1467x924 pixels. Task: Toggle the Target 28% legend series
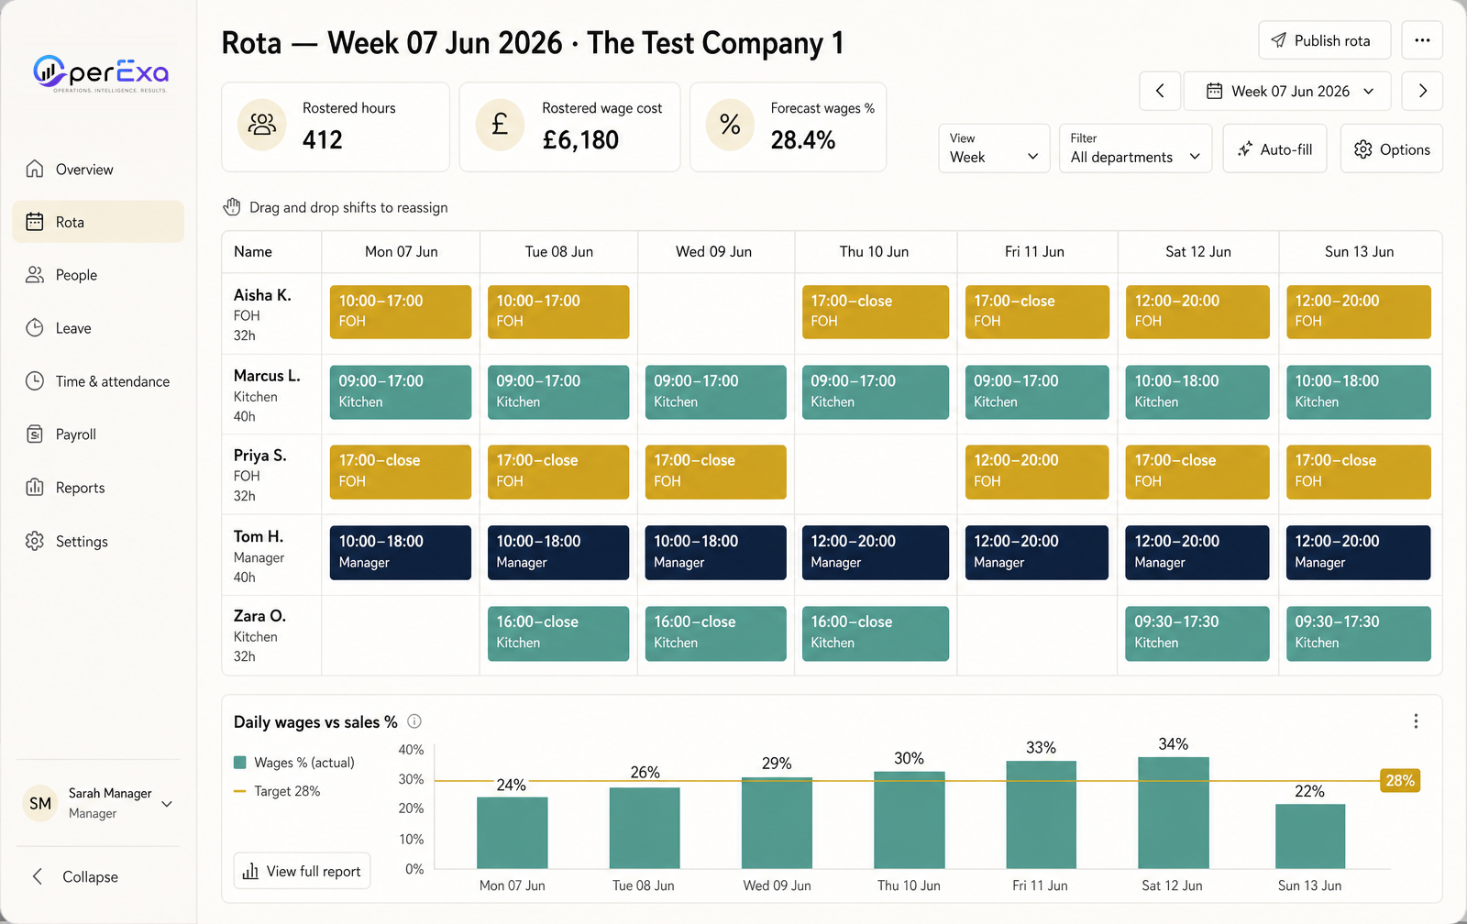click(277, 791)
